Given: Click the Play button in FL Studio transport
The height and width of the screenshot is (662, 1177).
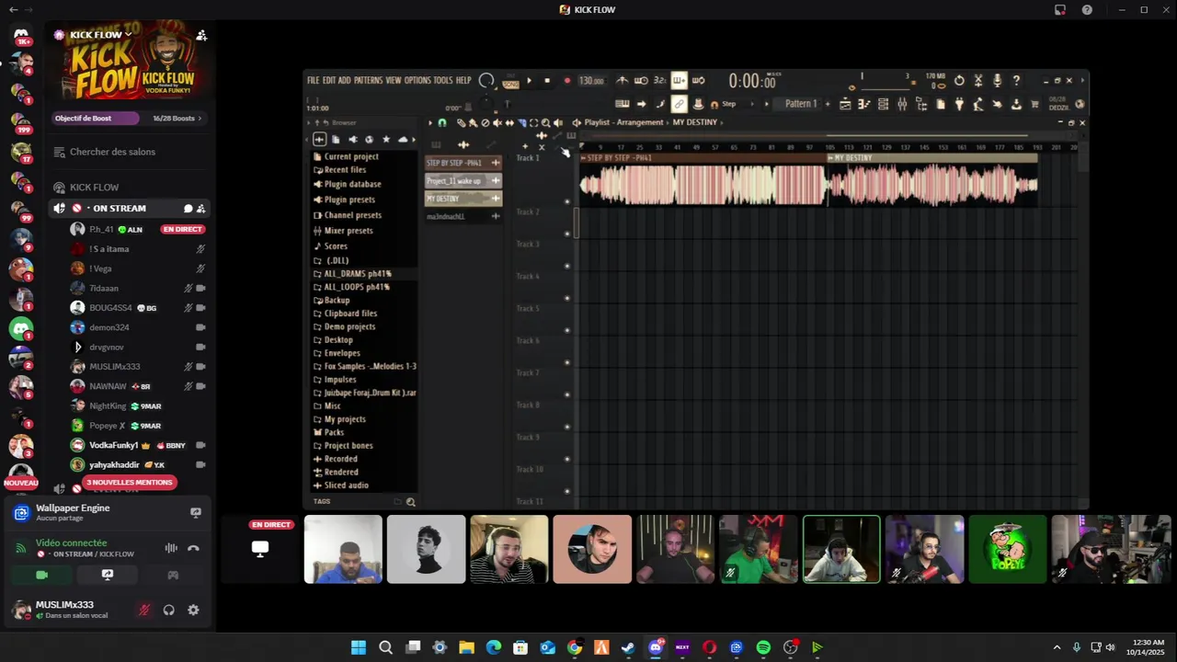Looking at the screenshot, I should [x=529, y=81].
